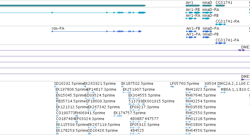
Task: Open the CG31741 gene feature
Action: (x=220, y=6)
